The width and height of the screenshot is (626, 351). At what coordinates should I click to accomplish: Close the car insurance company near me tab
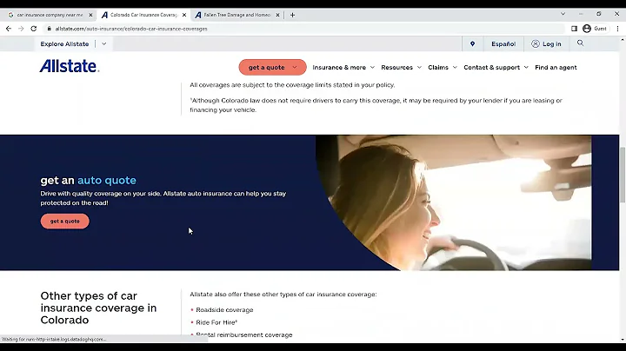tap(90, 15)
